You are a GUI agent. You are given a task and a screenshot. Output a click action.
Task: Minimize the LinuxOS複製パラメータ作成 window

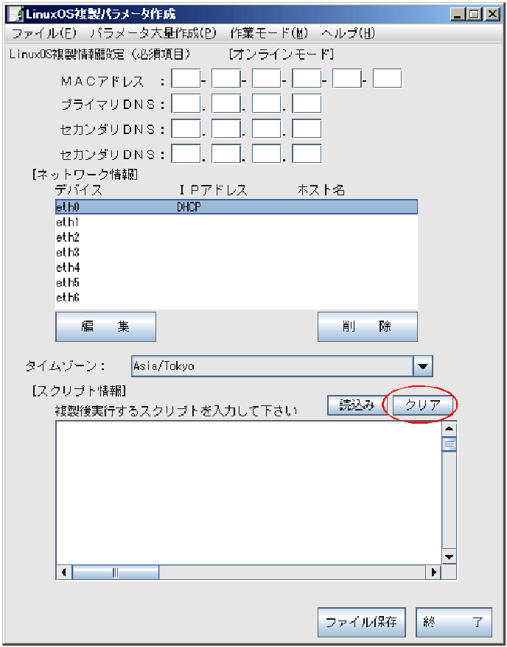tap(458, 15)
